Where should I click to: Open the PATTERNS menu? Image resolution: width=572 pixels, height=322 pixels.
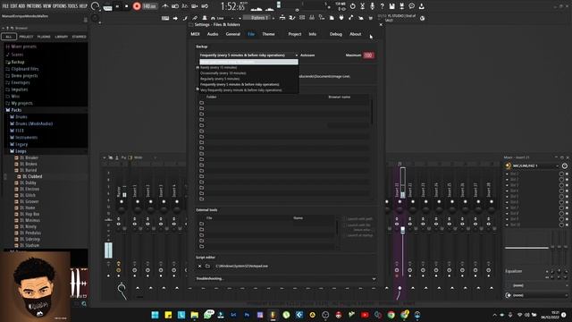(34, 6)
